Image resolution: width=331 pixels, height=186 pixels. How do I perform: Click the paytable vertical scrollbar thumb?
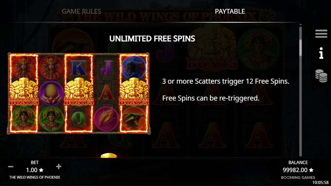point(300,47)
